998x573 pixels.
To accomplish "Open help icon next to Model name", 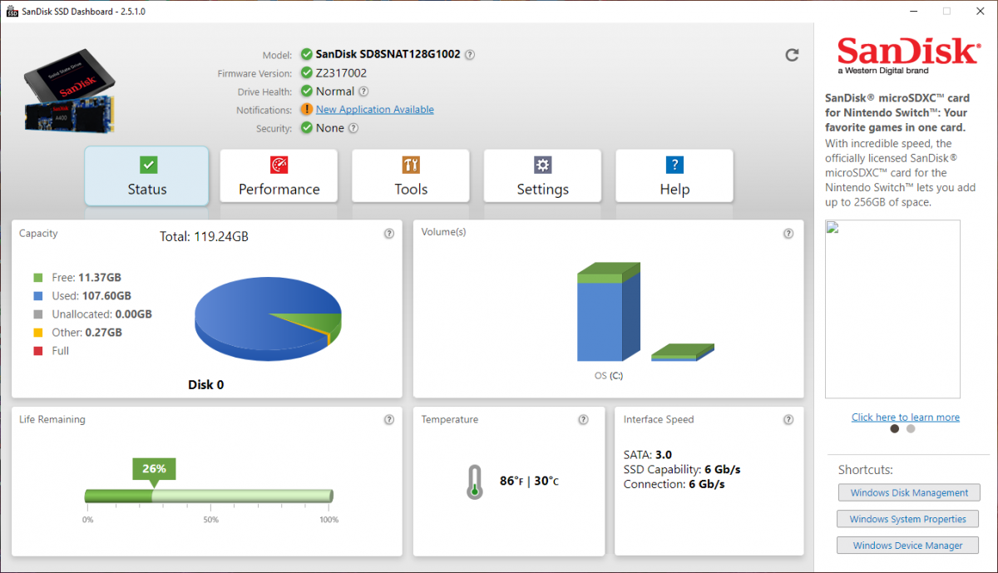I will [470, 55].
